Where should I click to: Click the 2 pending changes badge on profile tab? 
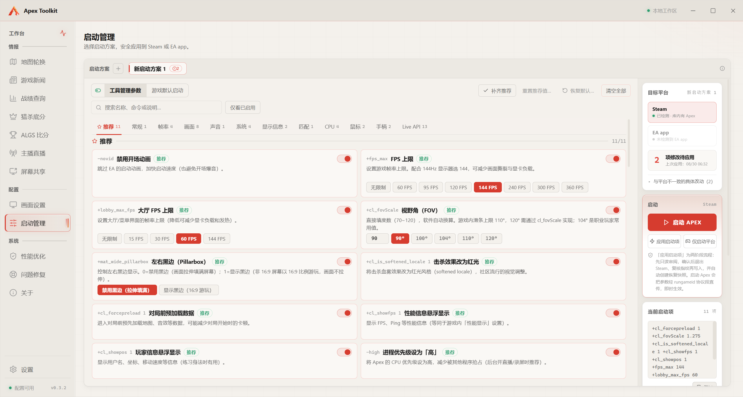pos(176,69)
